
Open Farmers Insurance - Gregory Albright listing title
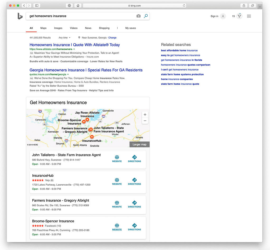click(61, 200)
